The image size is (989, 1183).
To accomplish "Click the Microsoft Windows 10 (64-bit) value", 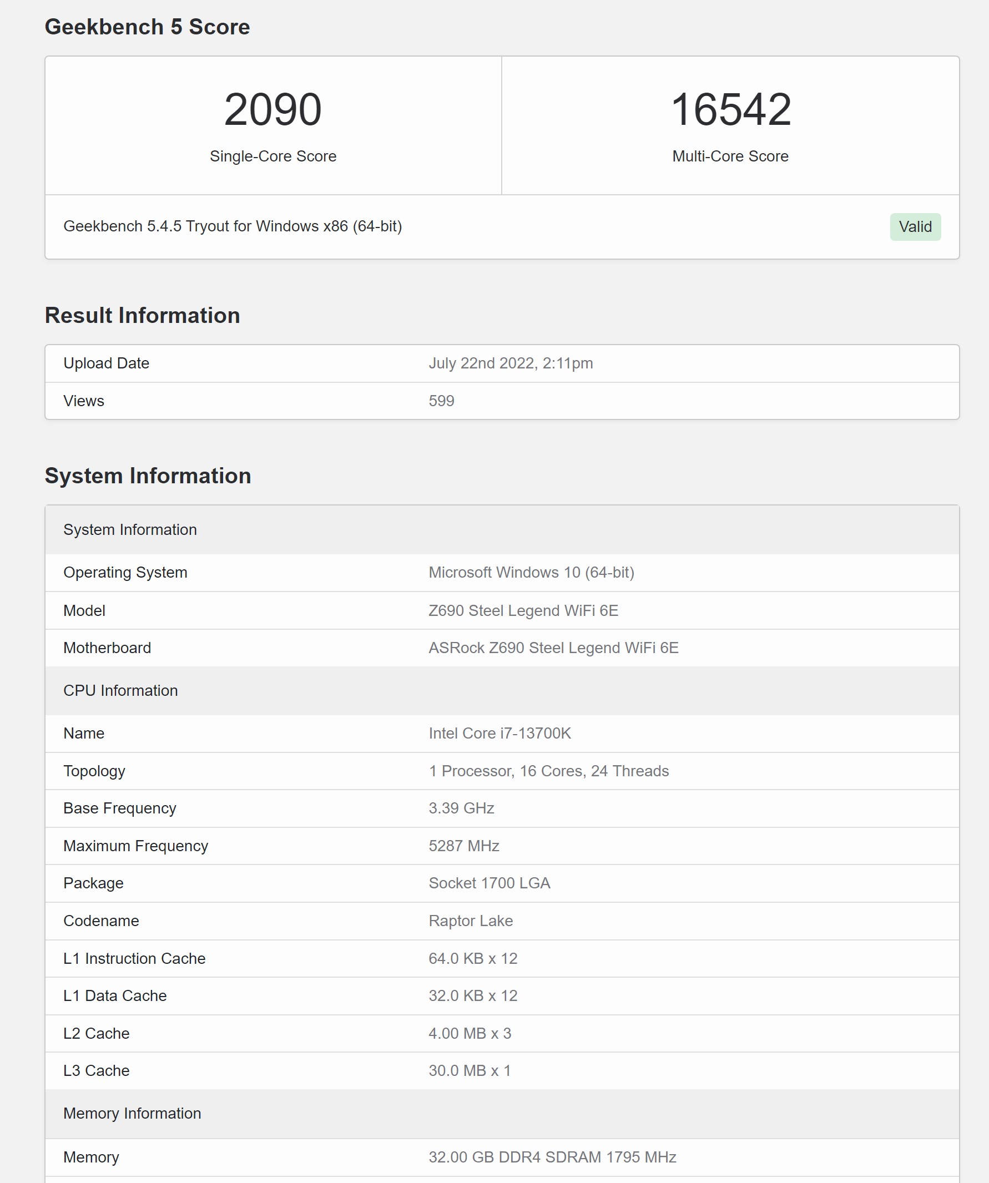I will tap(532, 572).
